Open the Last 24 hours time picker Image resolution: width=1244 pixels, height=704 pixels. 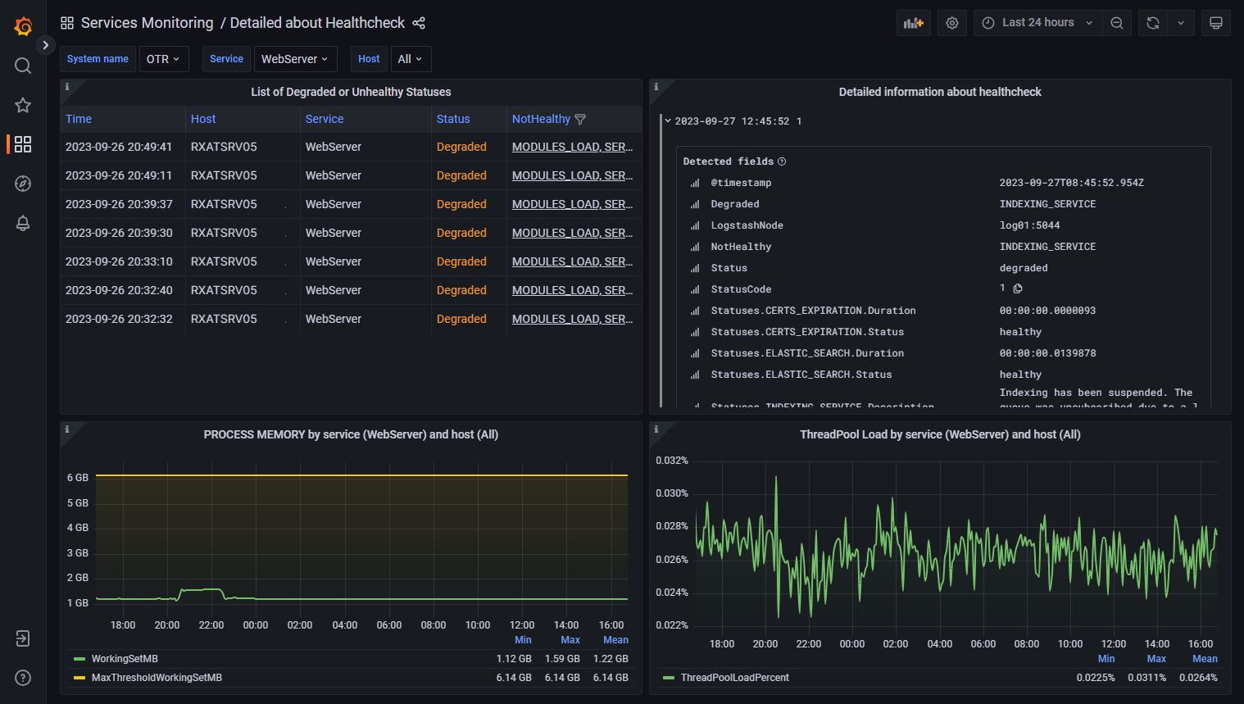tap(1037, 23)
